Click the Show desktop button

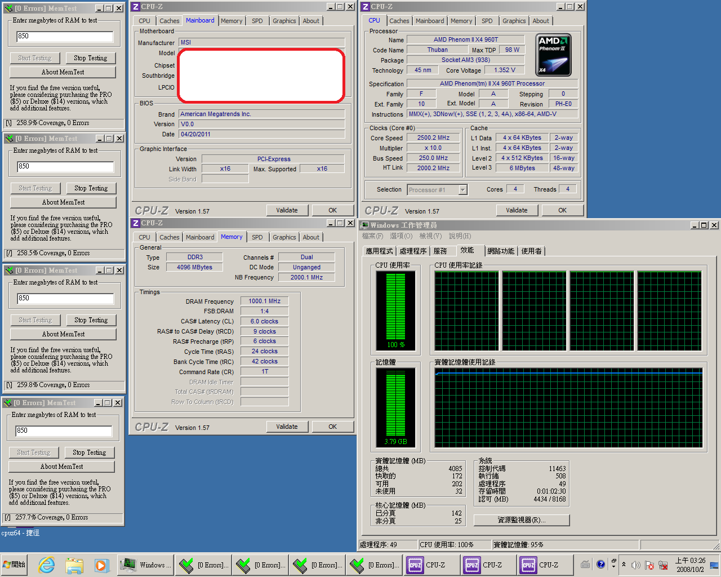[715, 565]
